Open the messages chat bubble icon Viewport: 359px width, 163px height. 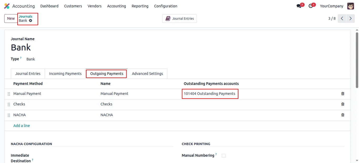pyautogui.click(x=299, y=6)
